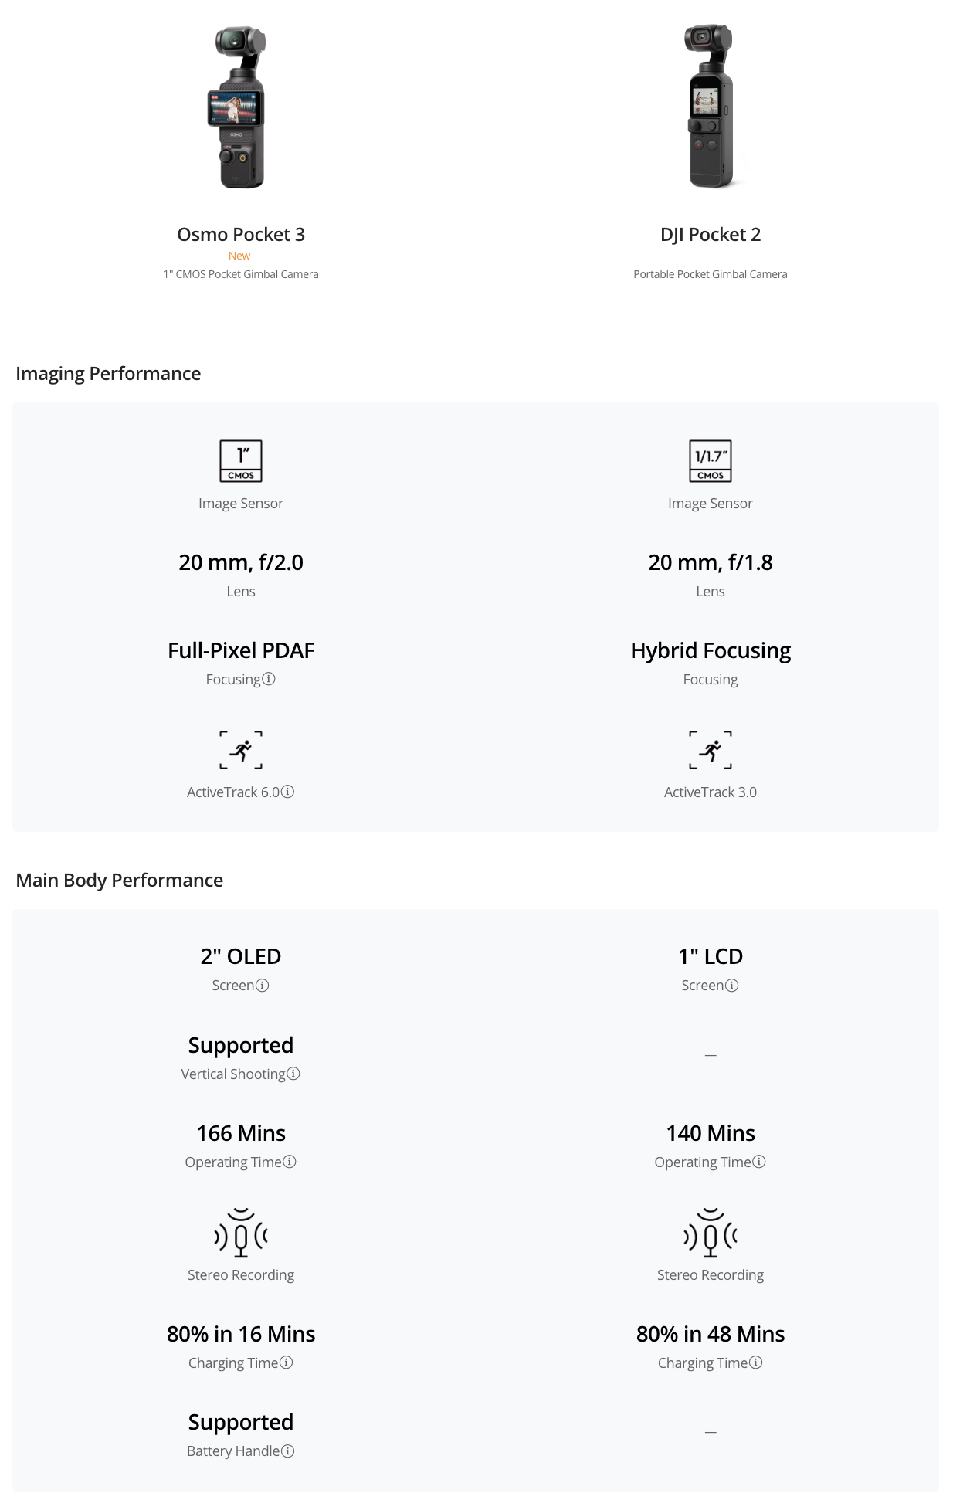Open the DJI Pocket 2 title link
This screenshot has height=1500, width=953.
tap(710, 235)
